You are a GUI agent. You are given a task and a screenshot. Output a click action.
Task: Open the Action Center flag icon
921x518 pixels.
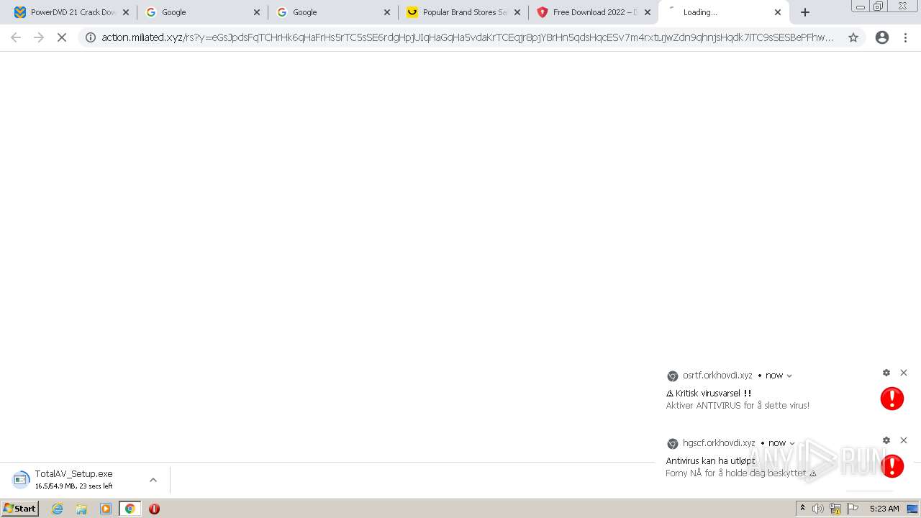tap(853, 509)
